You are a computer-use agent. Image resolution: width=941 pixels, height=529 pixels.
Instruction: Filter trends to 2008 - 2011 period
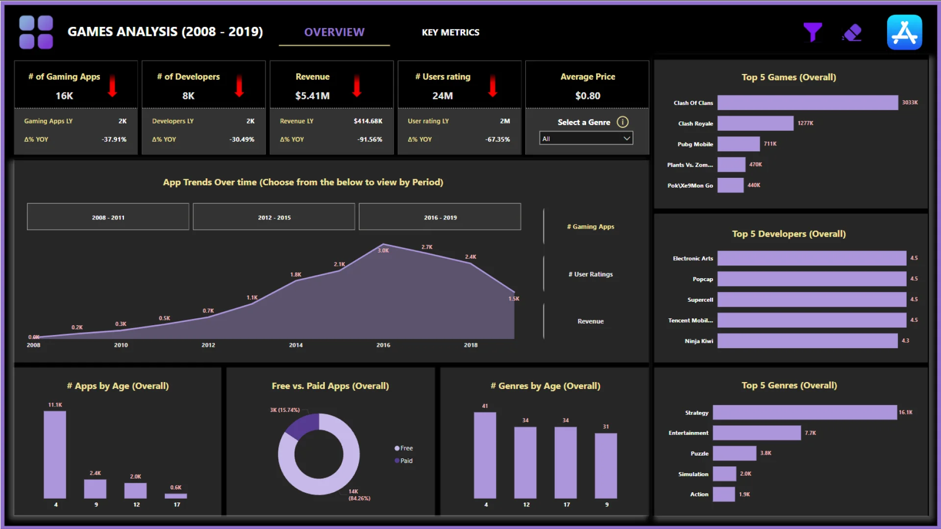tap(108, 217)
